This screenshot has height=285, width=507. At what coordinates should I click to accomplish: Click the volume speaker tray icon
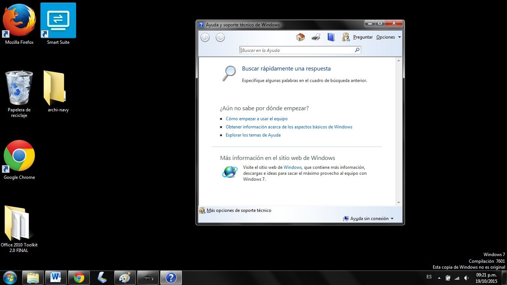click(x=466, y=278)
